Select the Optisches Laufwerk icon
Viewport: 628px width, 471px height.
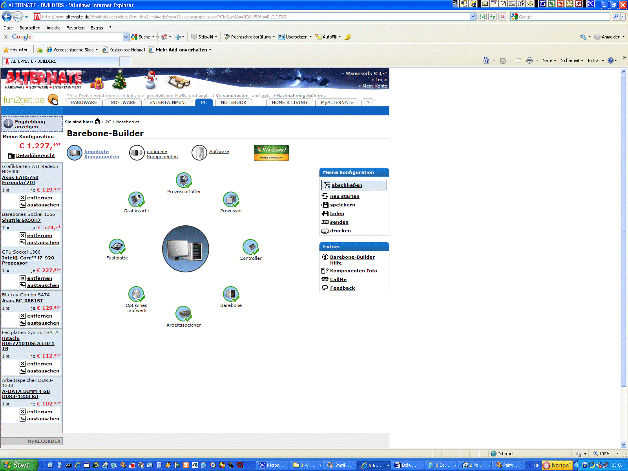[137, 294]
